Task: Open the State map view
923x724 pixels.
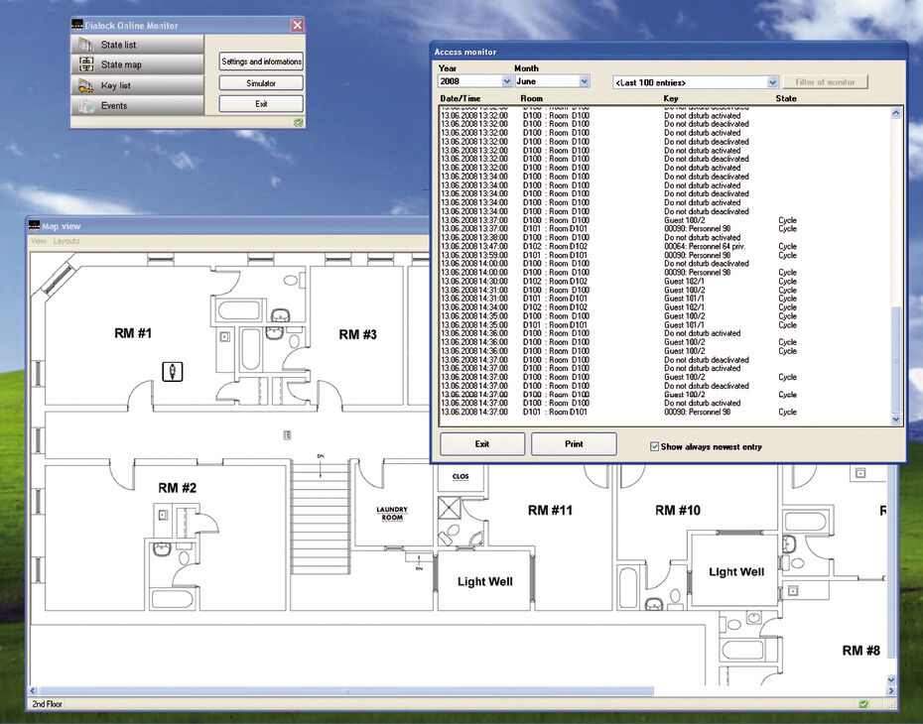Action: pyautogui.click(x=137, y=64)
